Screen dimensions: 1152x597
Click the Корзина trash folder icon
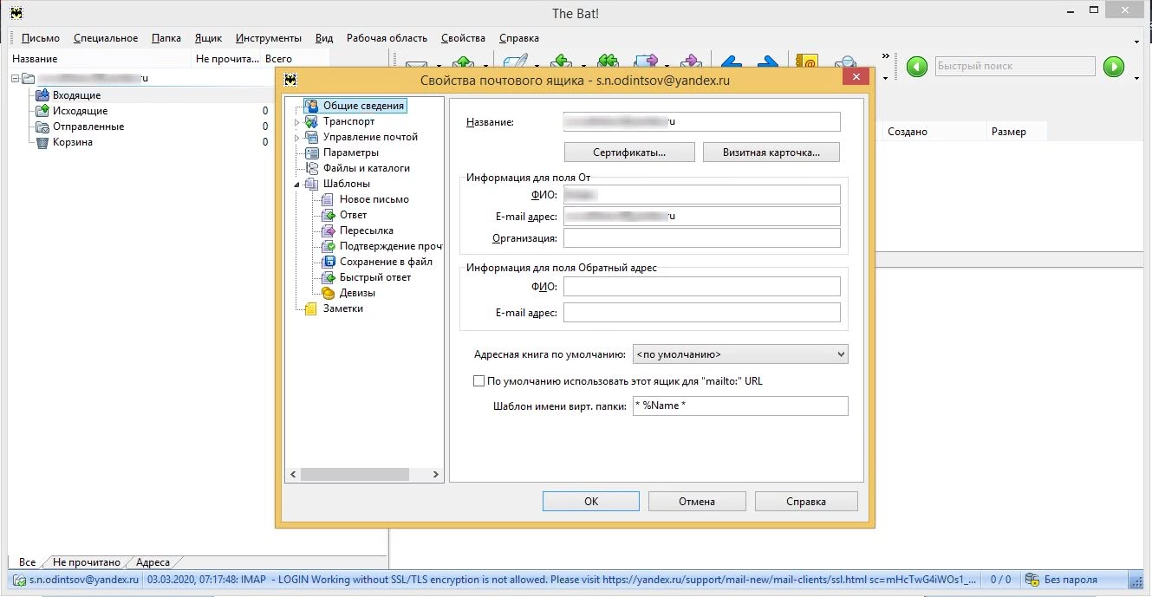(42, 142)
